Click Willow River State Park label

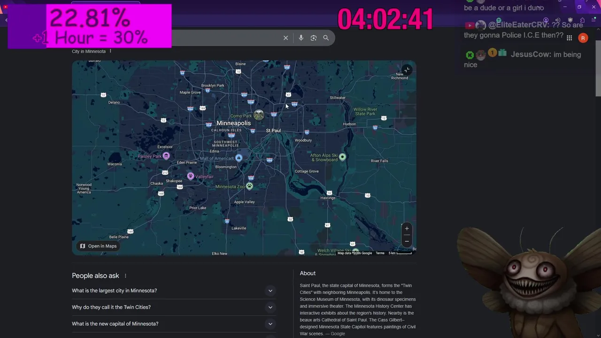tap(365, 112)
